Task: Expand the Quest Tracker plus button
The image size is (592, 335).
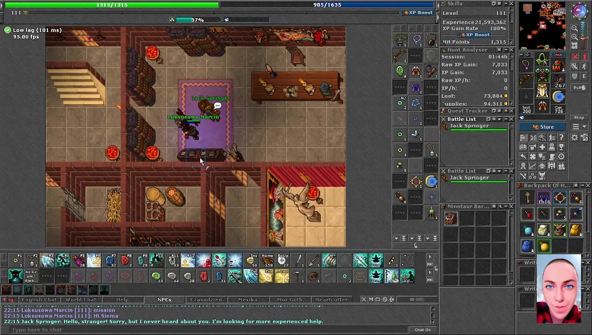Action: click(505, 111)
